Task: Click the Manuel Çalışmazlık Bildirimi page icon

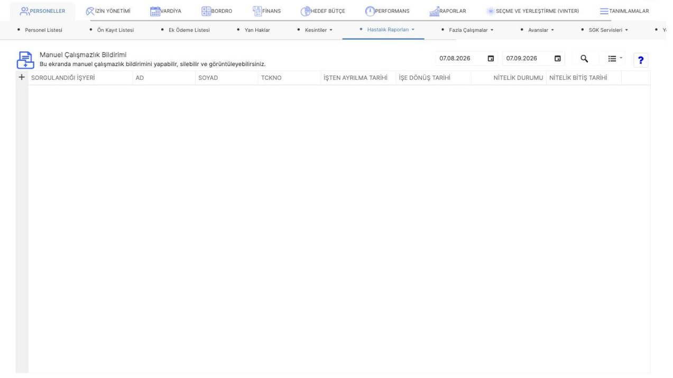Action: pos(26,60)
